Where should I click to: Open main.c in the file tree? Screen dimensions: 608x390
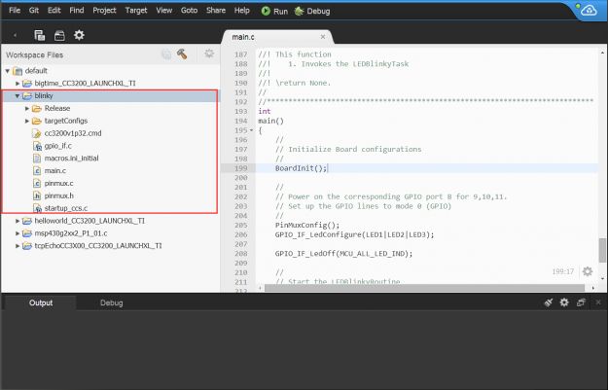pos(55,171)
